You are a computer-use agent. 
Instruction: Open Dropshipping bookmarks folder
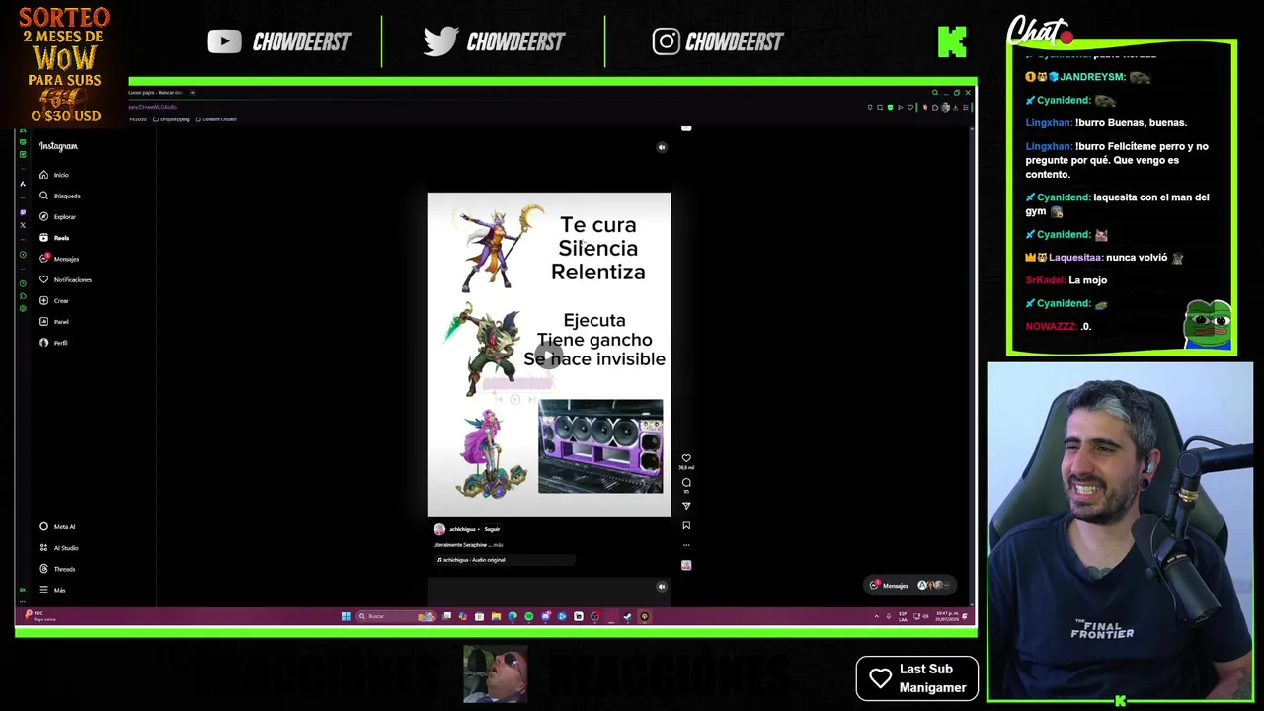[x=171, y=119]
